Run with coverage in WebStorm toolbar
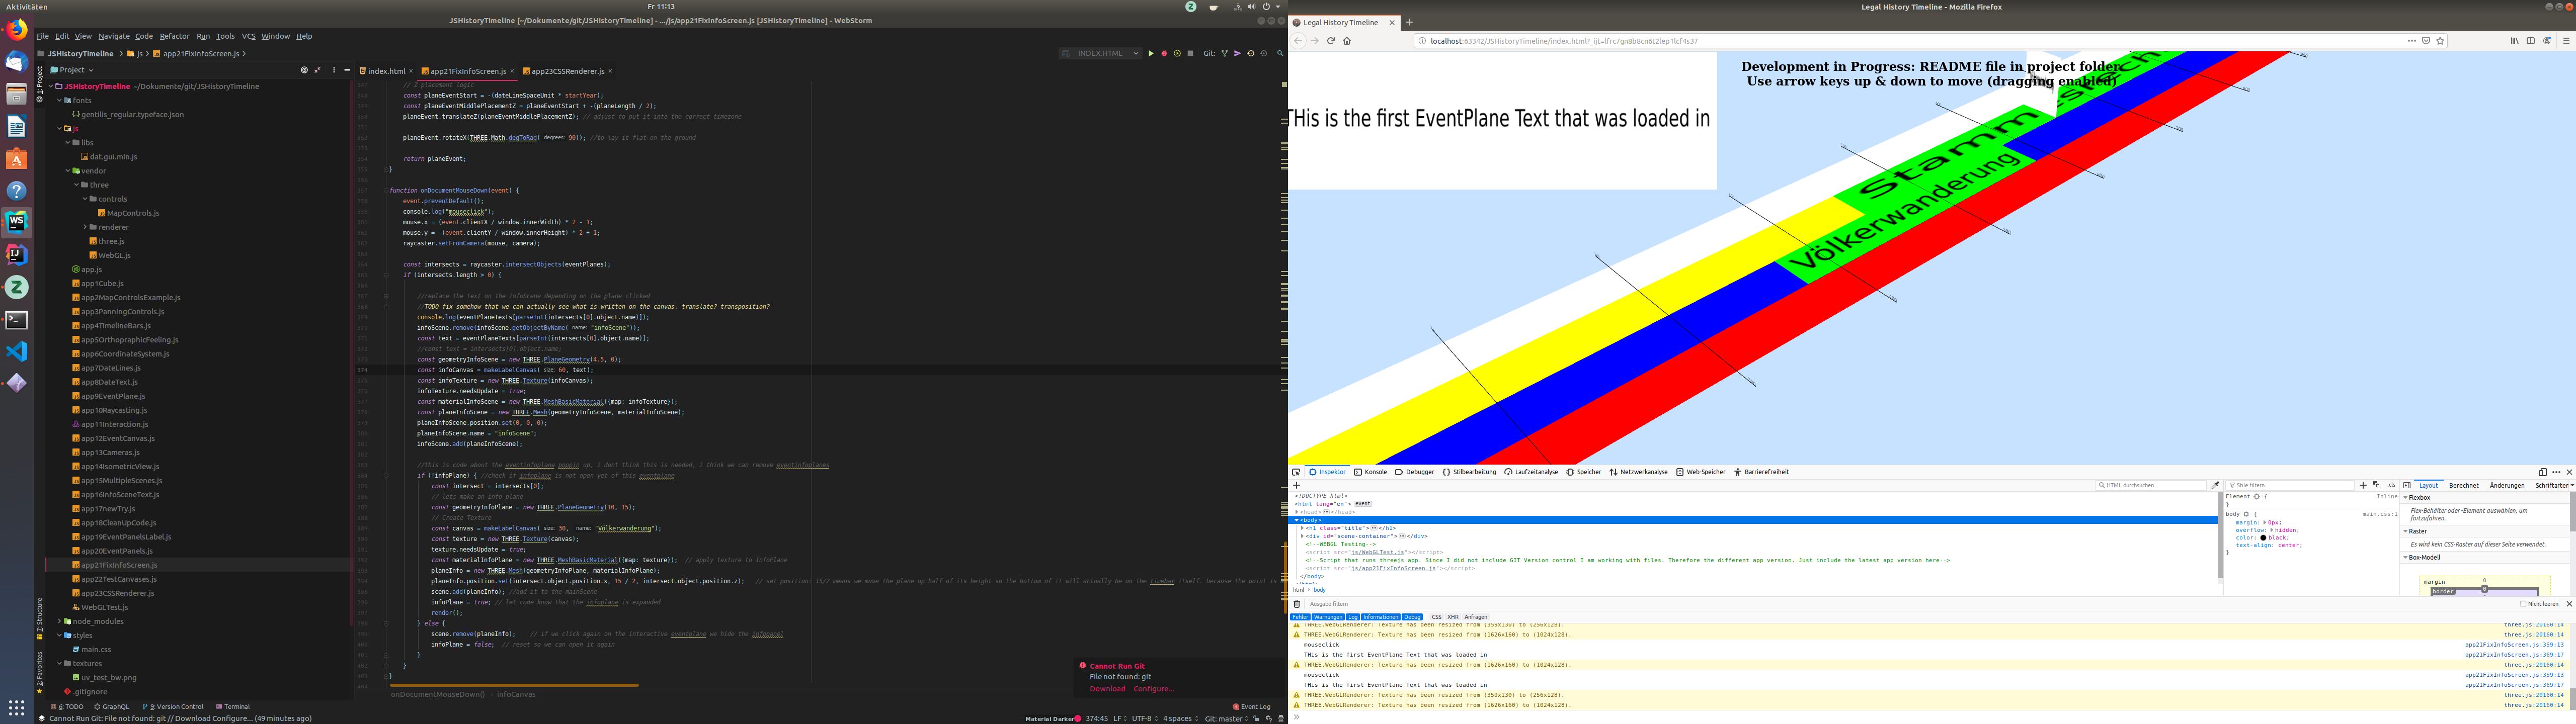 [x=1177, y=54]
